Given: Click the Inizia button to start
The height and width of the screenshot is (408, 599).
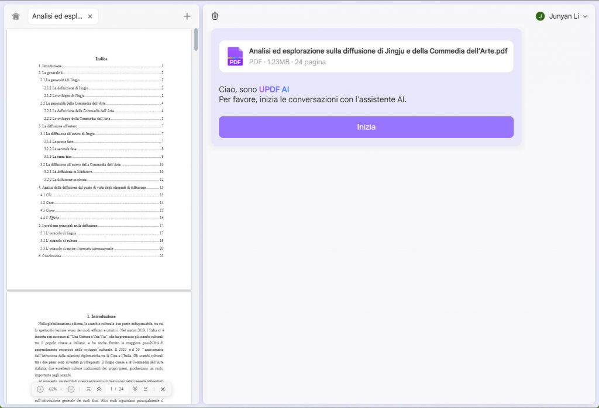Looking at the screenshot, I should (366, 127).
